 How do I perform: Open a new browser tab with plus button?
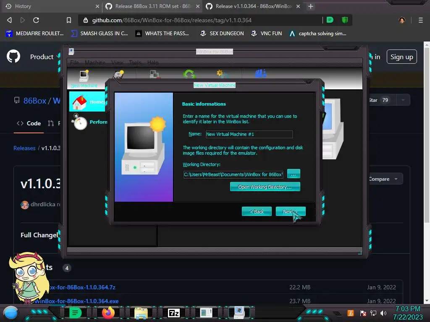click(x=310, y=6)
